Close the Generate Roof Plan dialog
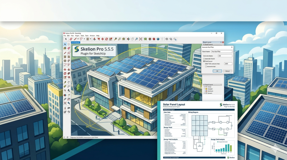The width and height of the screenshot is (287, 160). [232, 47]
